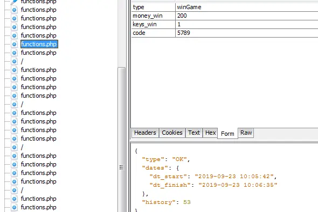The image size is (318, 212).
Task: Select the highlighted functions.php request
Action: (x=39, y=44)
